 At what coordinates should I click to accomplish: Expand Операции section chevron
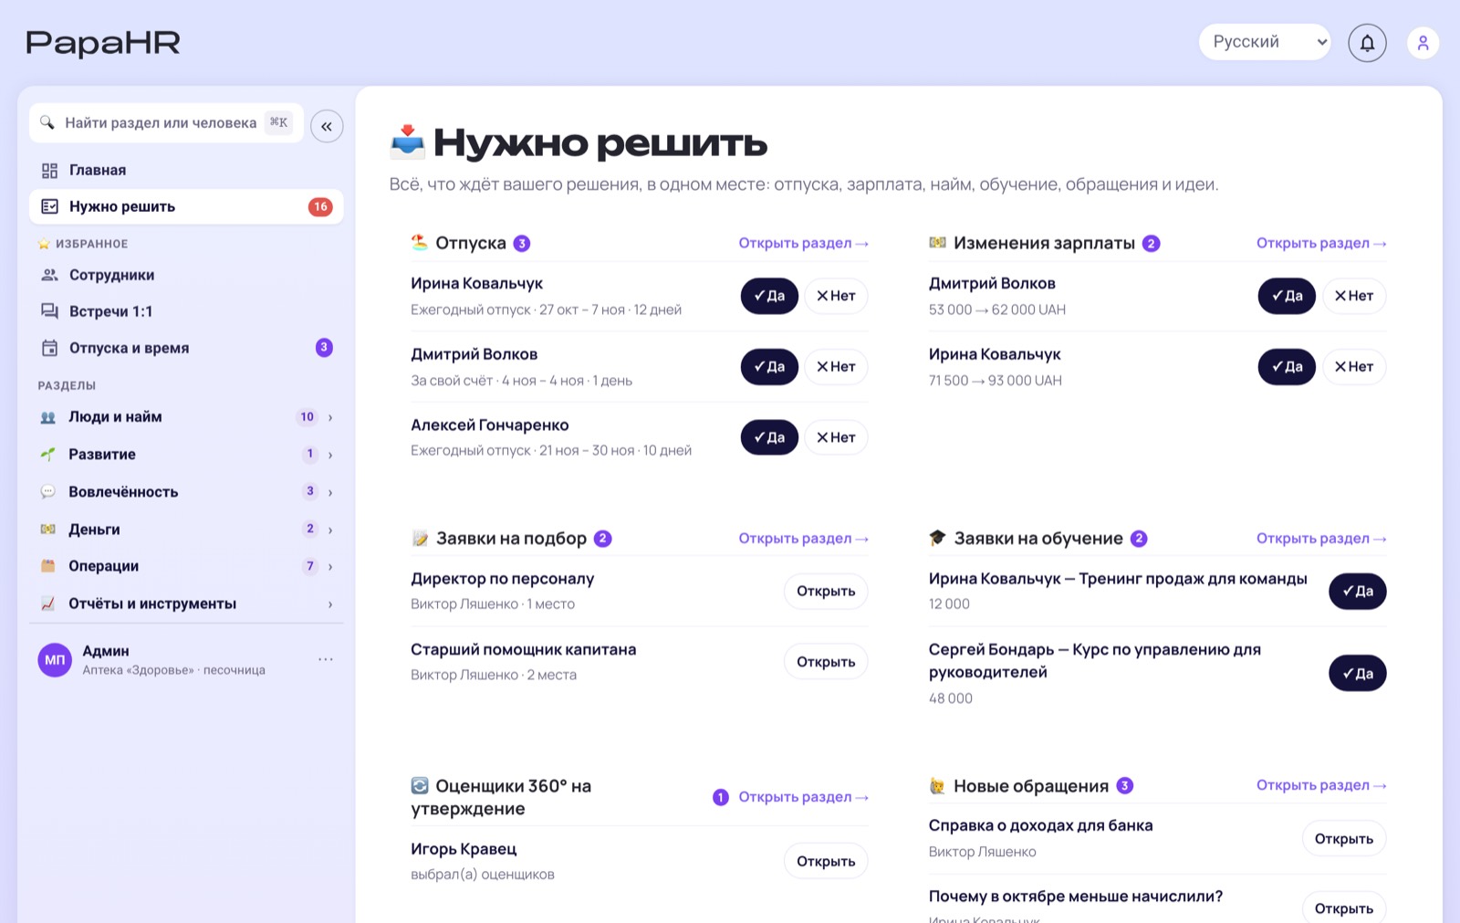[x=330, y=566]
